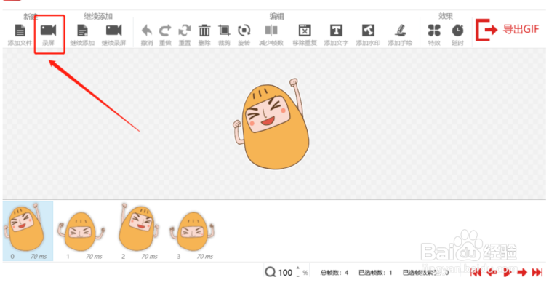Image resolution: width=549 pixels, height=288 pixels.
Task: Play the GIF preview
Action: pyautogui.click(x=507, y=272)
